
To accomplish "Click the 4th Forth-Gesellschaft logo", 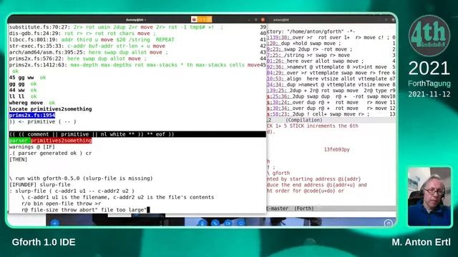I will [429, 36].
